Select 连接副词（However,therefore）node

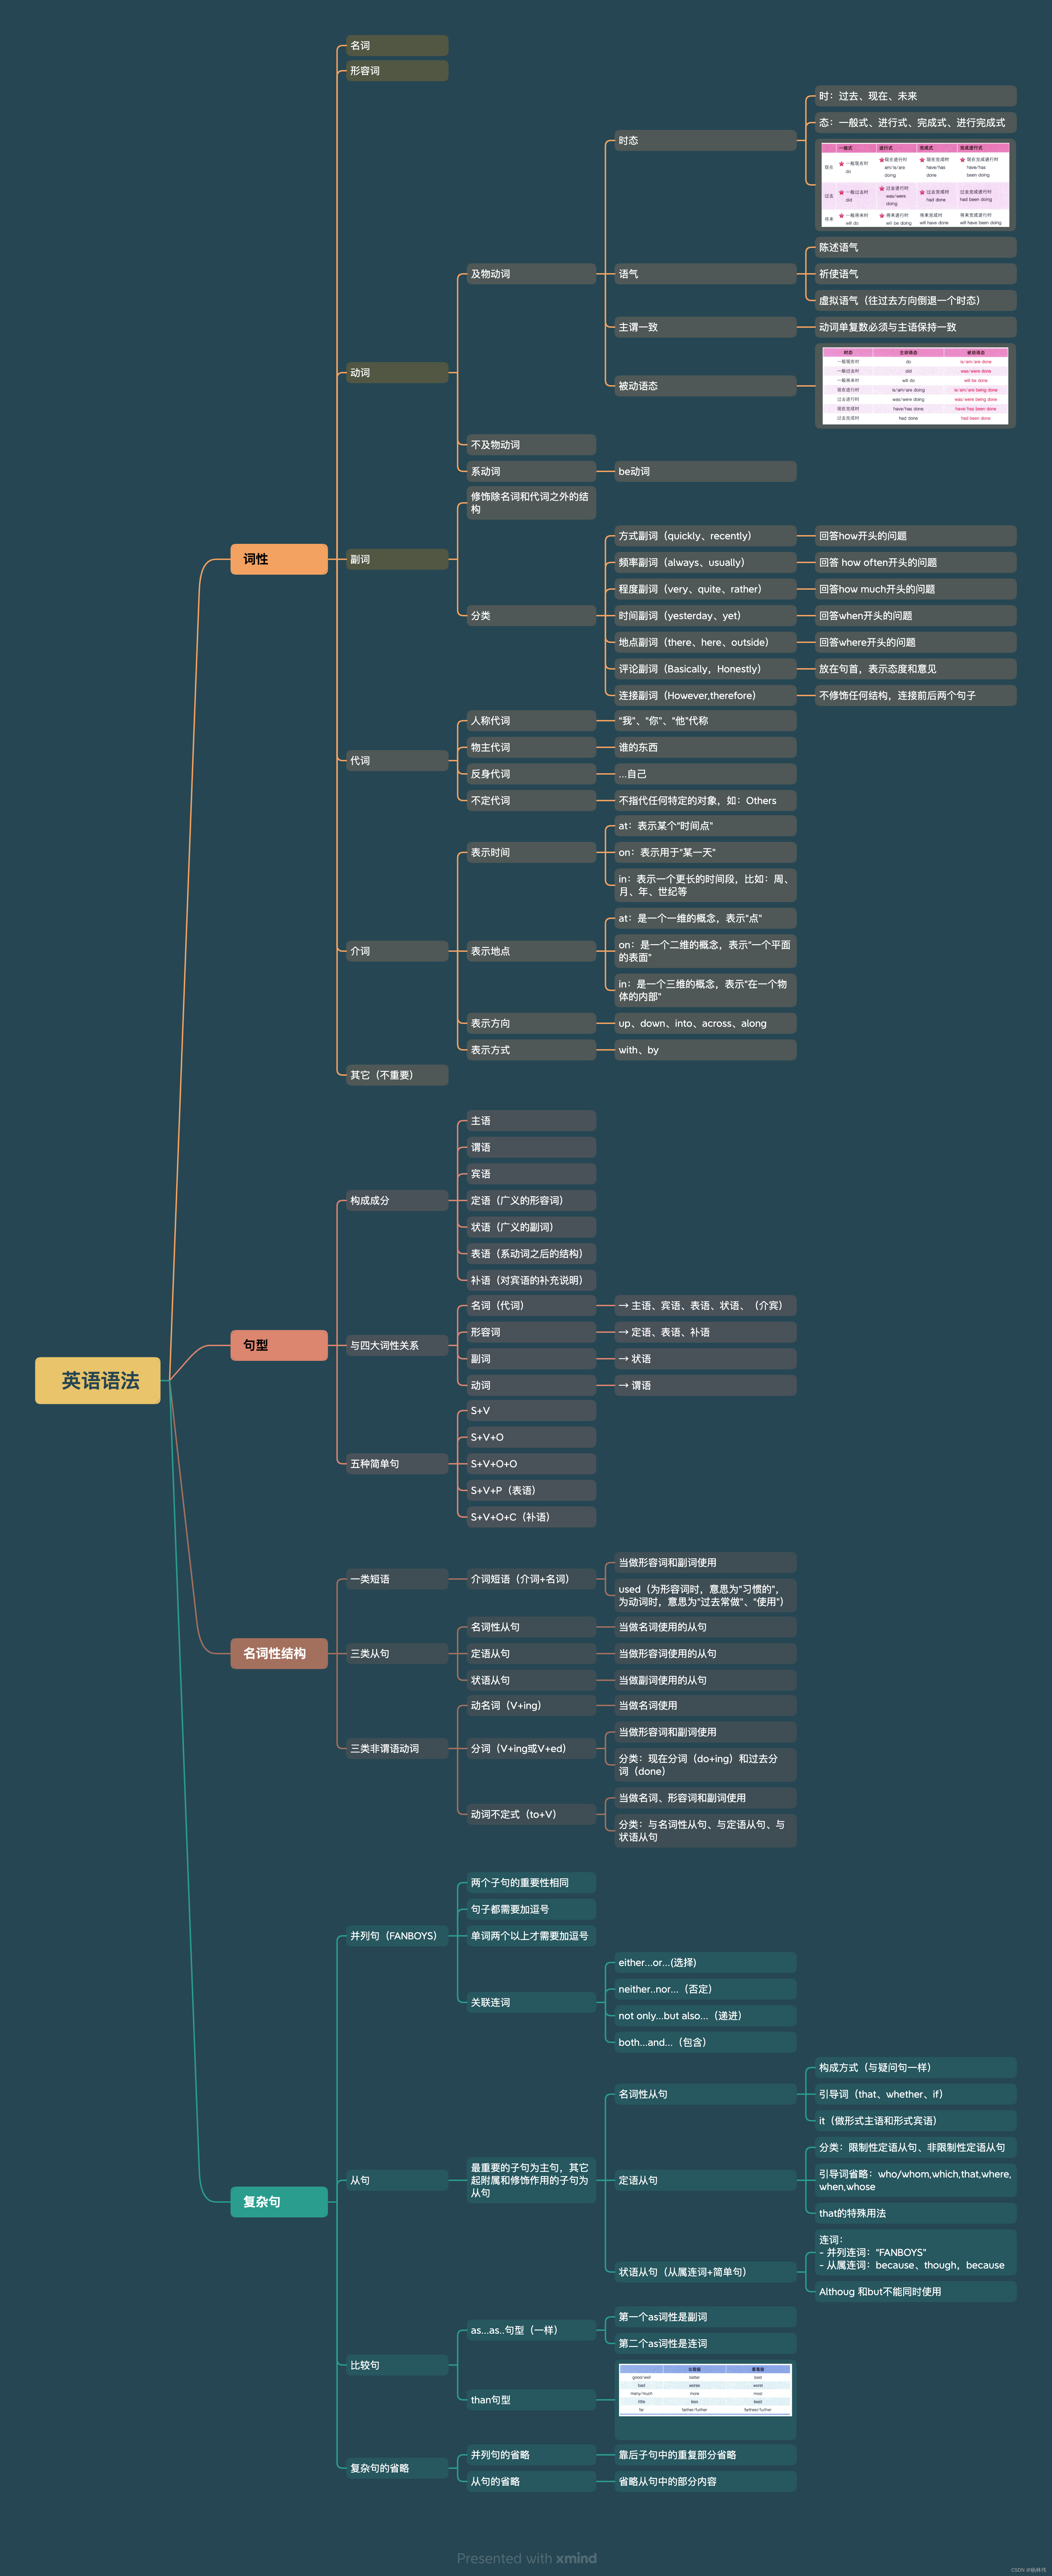click(705, 696)
